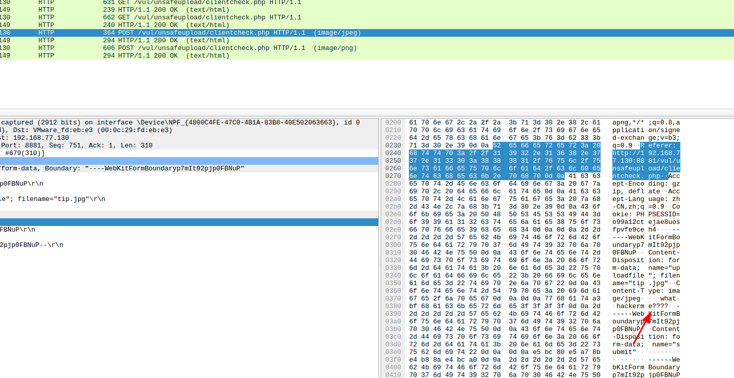
Task: Click hex offset 0310
Action: pos(393,253)
